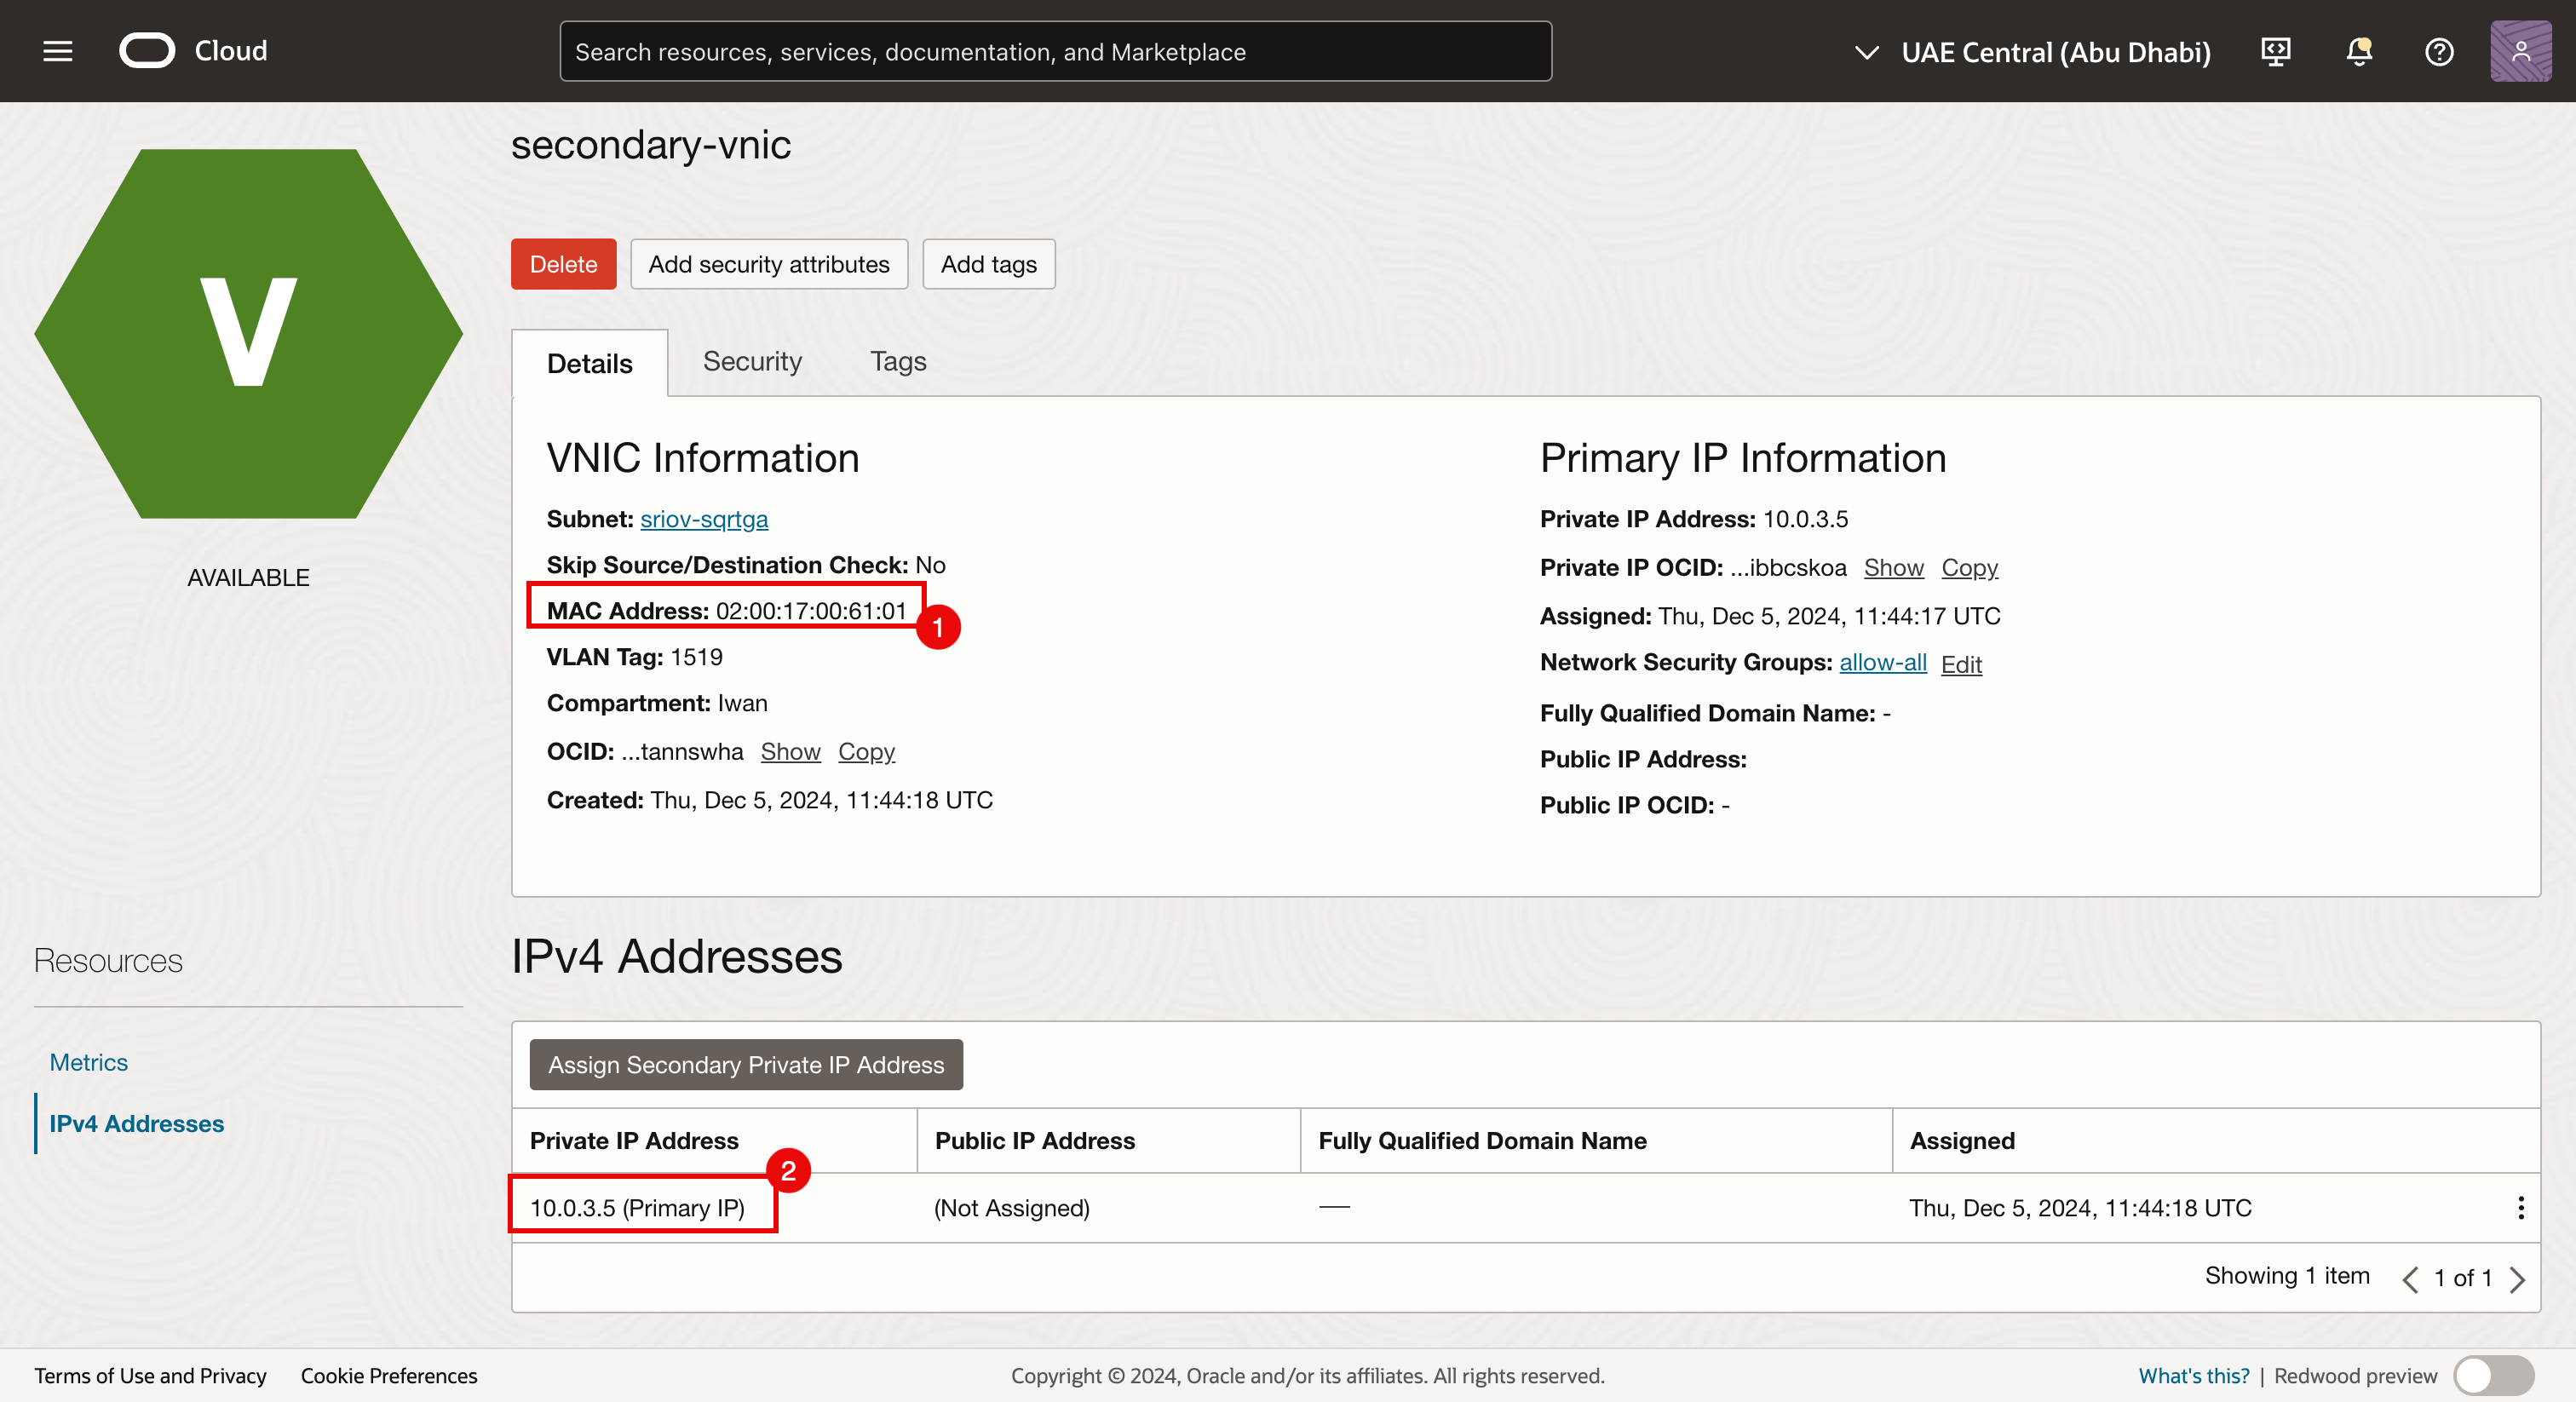The height and width of the screenshot is (1402, 2576).
Task: Go to previous page of IPv4 addresses
Action: tap(2410, 1279)
